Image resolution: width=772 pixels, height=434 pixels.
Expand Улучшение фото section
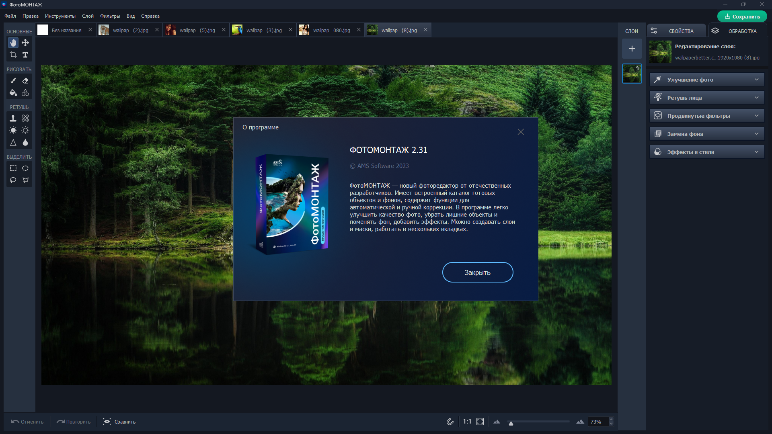[x=707, y=80]
